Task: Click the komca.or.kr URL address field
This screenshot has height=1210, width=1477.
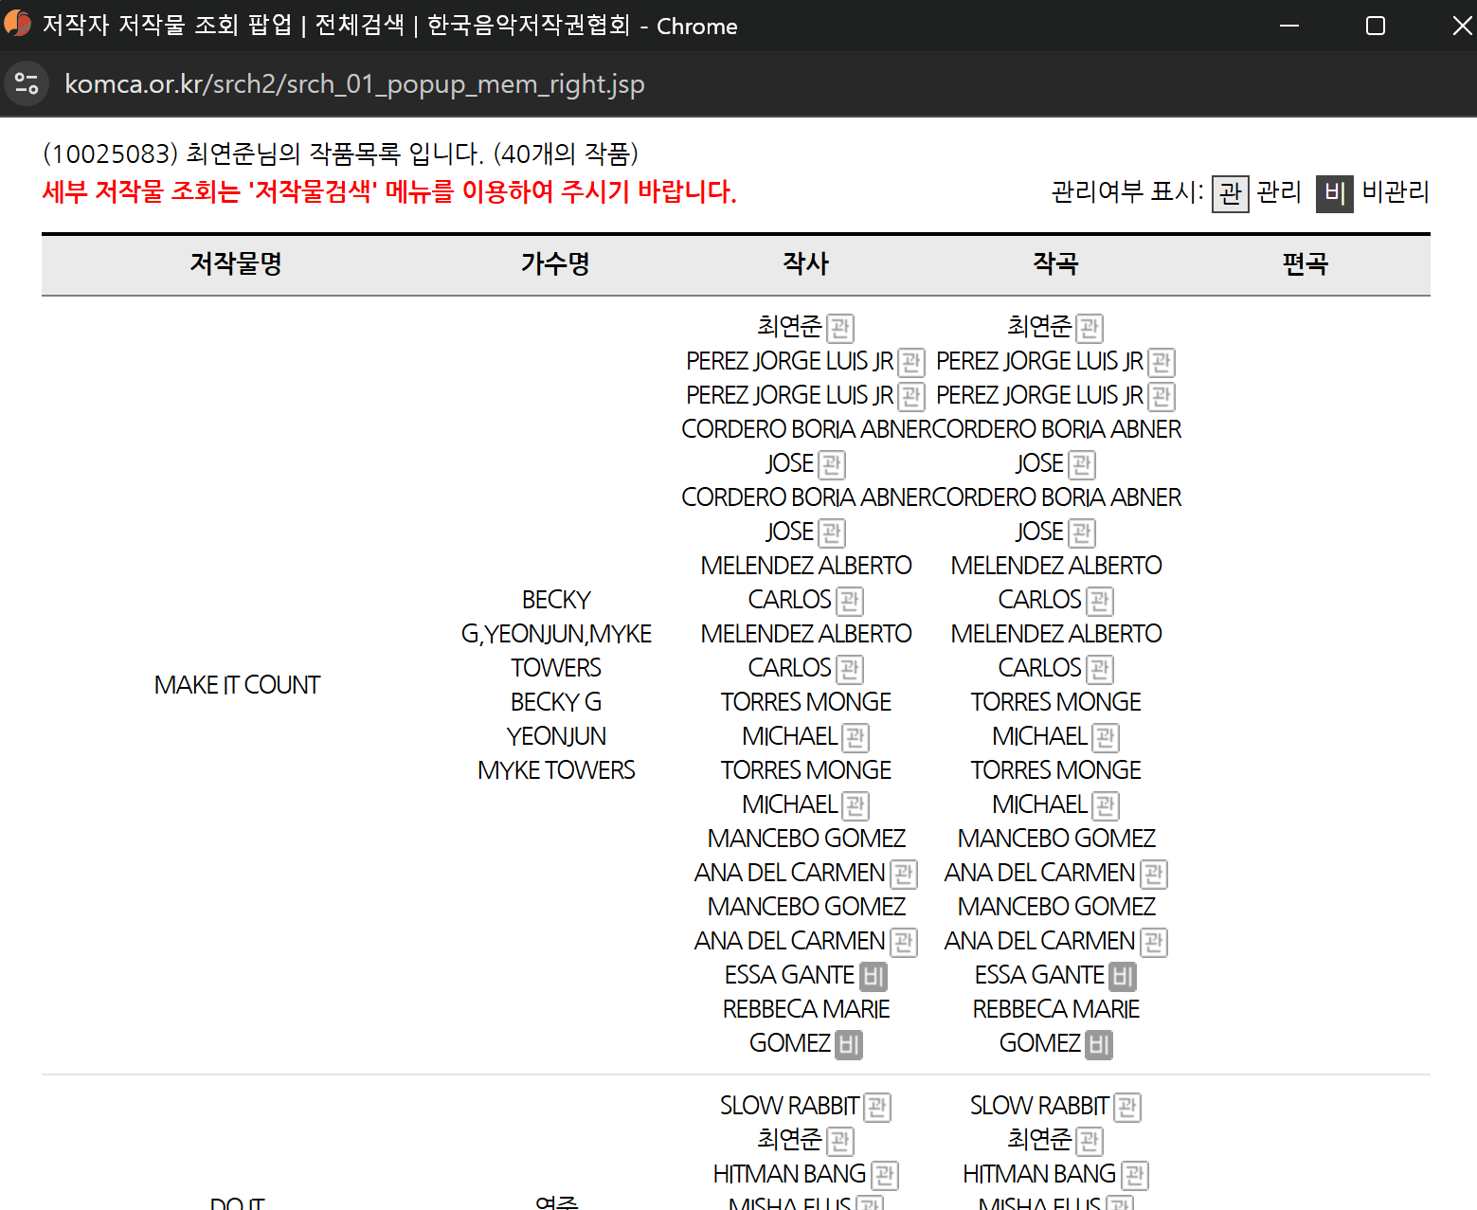Action: click(x=354, y=84)
